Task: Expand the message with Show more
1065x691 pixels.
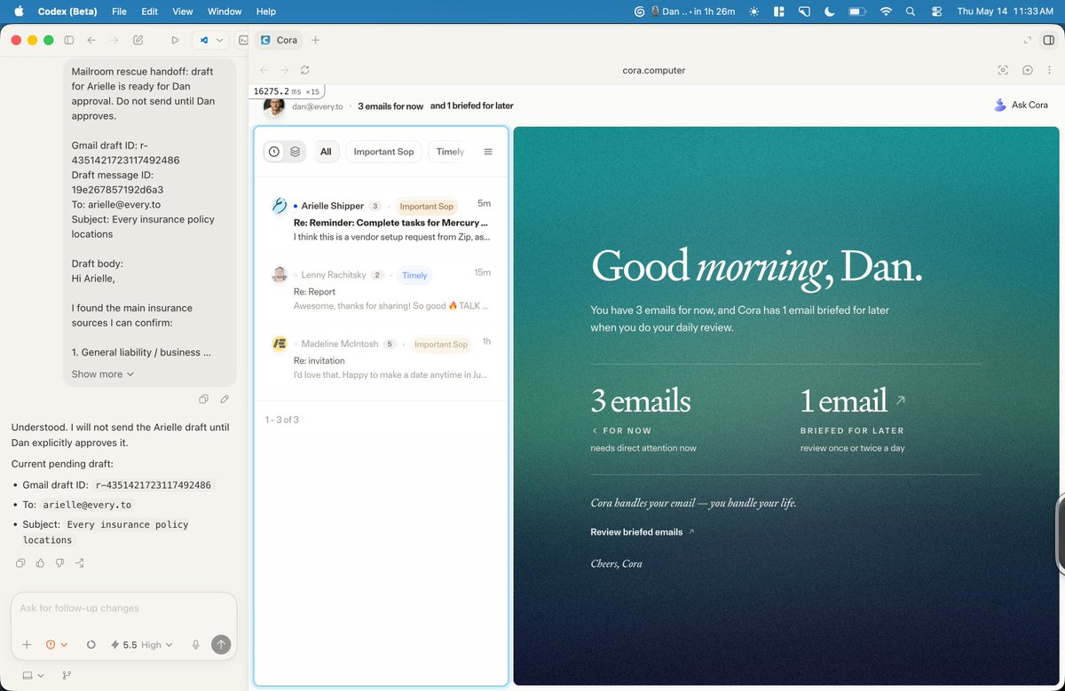Action: coord(103,374)
